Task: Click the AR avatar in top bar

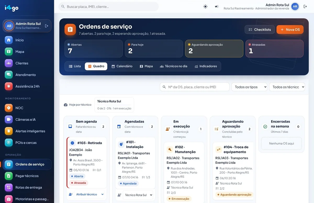Action: (x=295, y=7)
